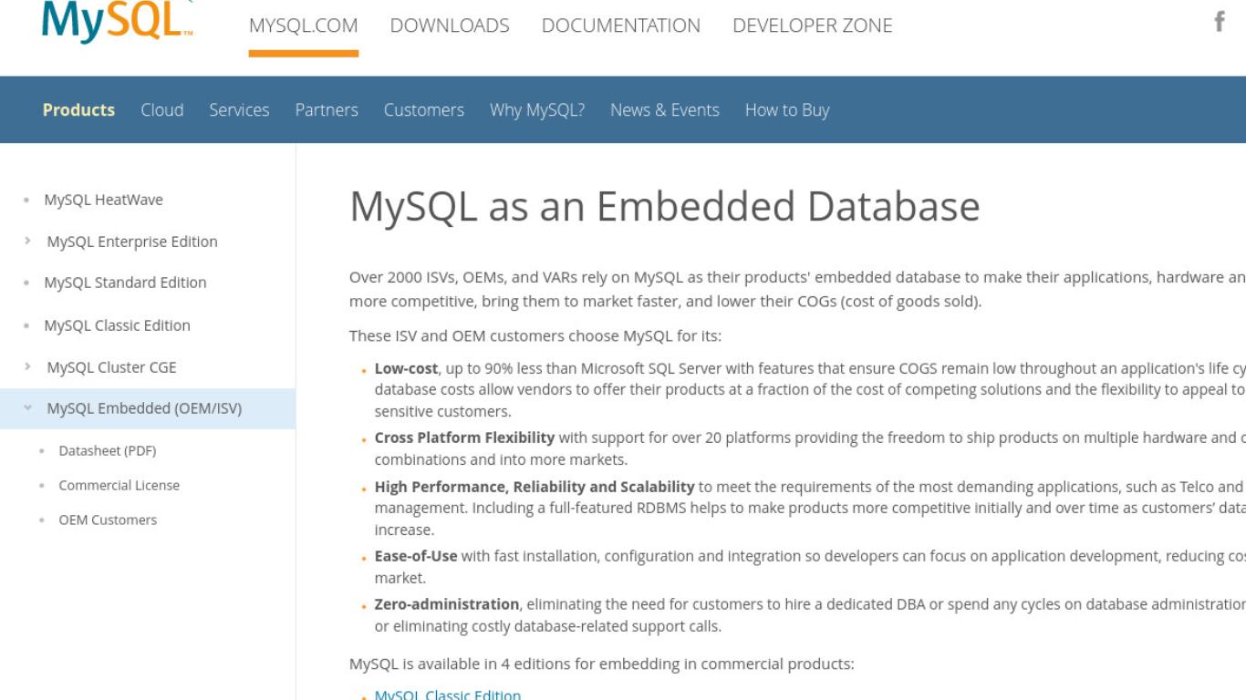Click "High Performance, Reliability and Scalability" text

click(x=535, y=487)
